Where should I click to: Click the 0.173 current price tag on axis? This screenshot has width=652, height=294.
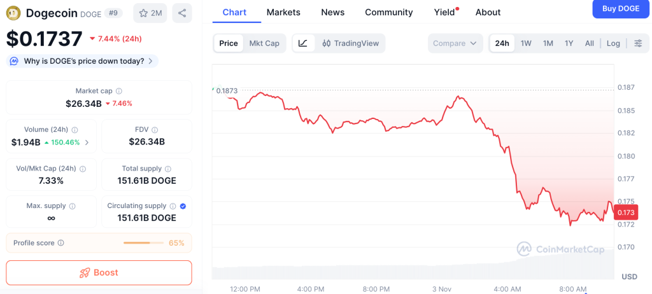pos(625,213)
